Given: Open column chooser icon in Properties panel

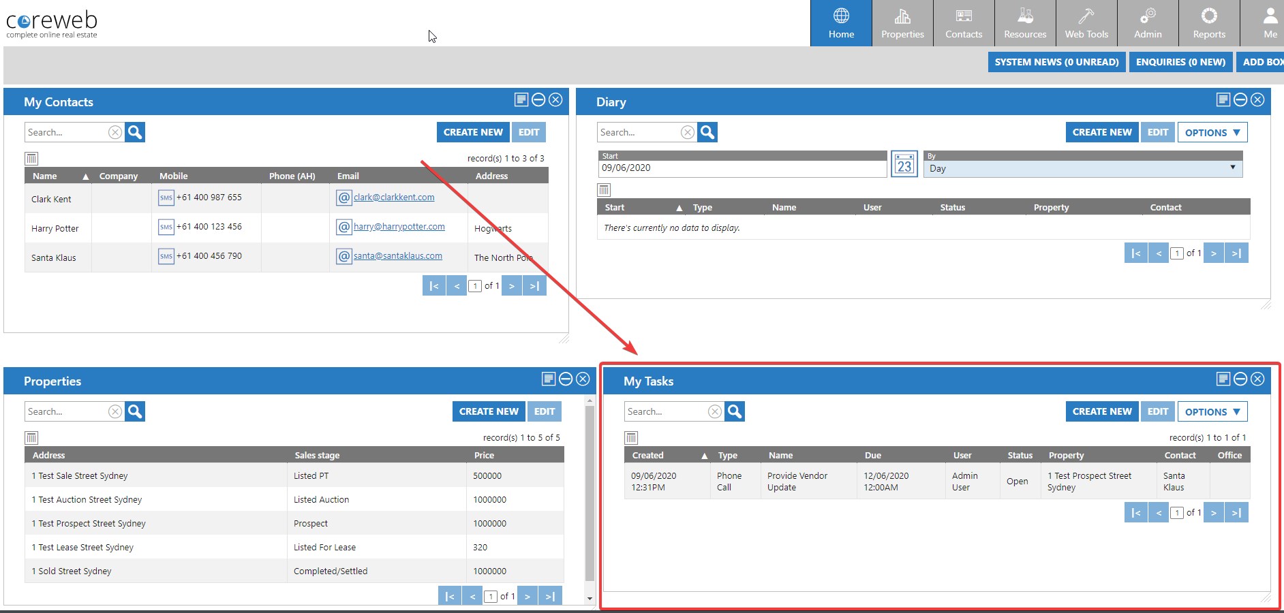Looking at the screenshot, I should click(31, 438).
